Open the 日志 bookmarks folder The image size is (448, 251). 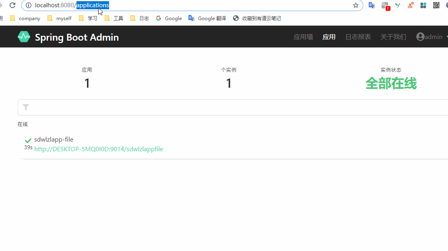(139, 18)
